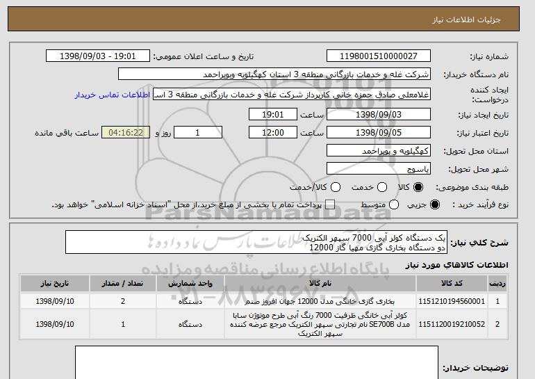535x379 pixels.
Task: Click the buyer notes text area
Action: tap(256, 362)
